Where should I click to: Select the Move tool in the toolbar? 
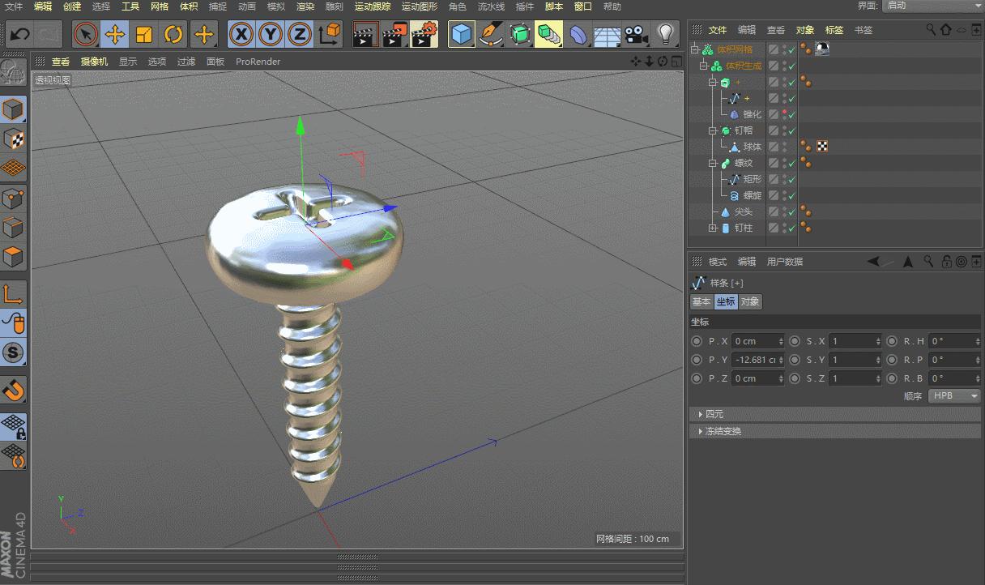coord(113,34)
